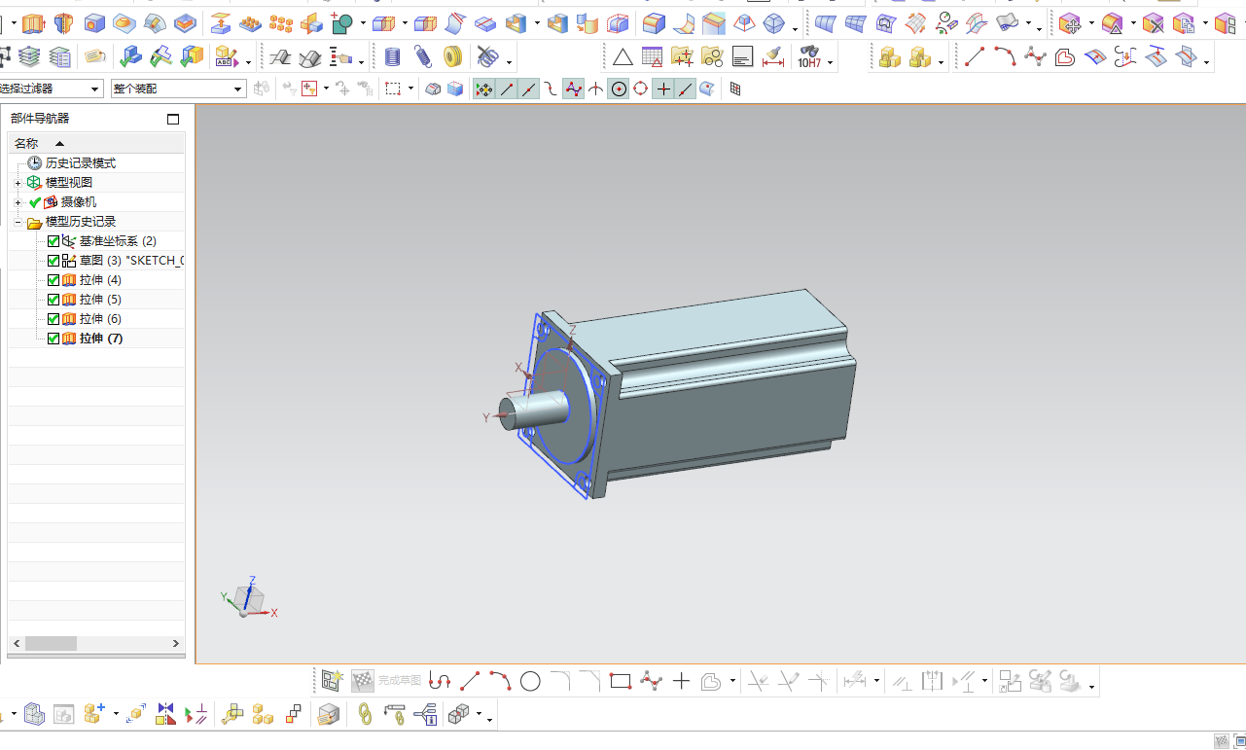The width and height of the screenshot is (1246, 750).
Task: Open the Mirror Assembly tool
Action: coord(165,715)
